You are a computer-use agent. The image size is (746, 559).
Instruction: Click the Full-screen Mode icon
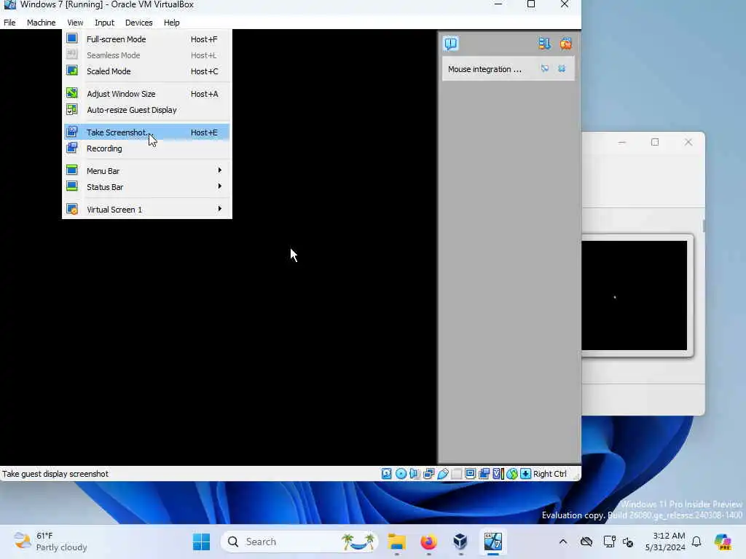coord(72,39)
